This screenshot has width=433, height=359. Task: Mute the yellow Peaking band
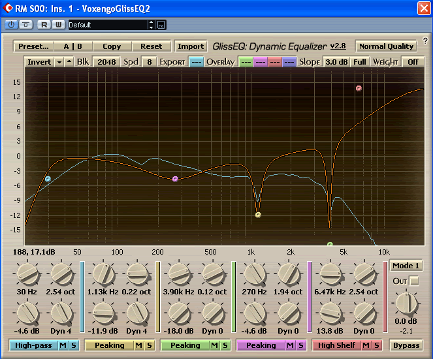point(138,345)
